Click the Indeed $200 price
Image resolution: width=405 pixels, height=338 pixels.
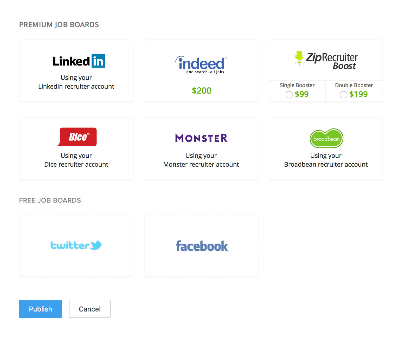click(202, 90)
